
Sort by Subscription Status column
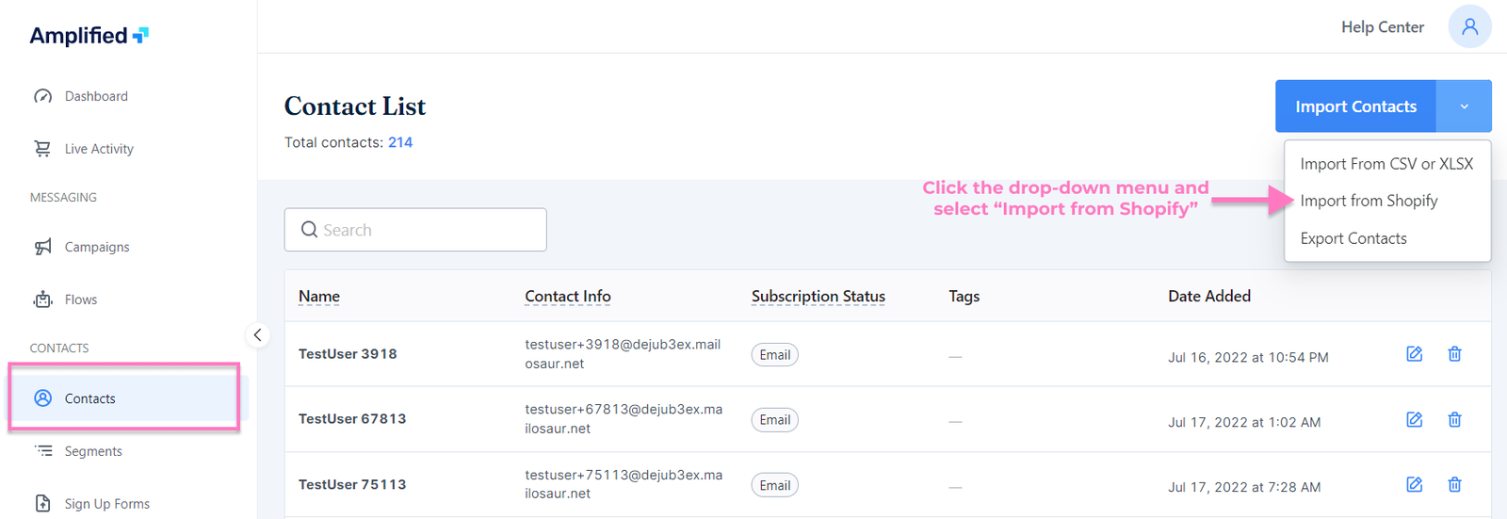tap(818, 297)
